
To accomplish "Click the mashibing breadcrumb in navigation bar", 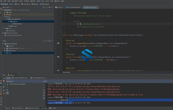I will (x=26, y=4).
